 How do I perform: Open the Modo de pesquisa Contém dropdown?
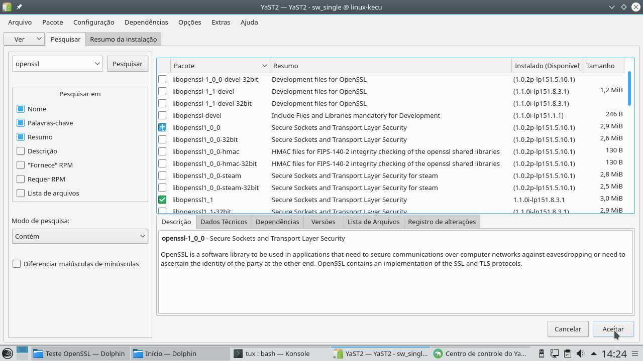click(80, 236)
